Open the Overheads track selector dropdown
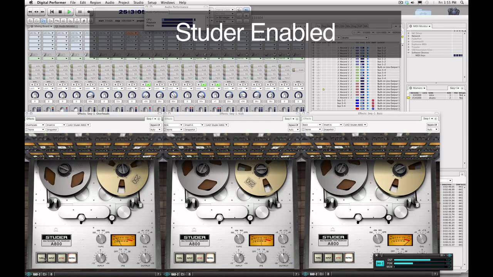 click(x=35, y=125)
